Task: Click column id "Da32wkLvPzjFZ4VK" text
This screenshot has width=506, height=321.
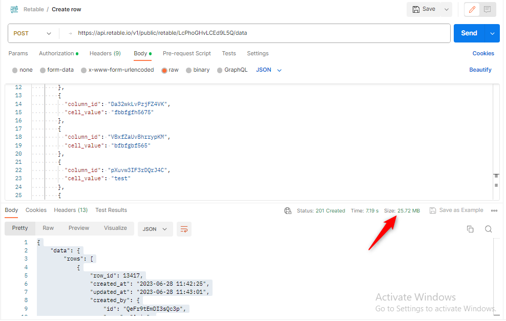Action: click(137, 104)
